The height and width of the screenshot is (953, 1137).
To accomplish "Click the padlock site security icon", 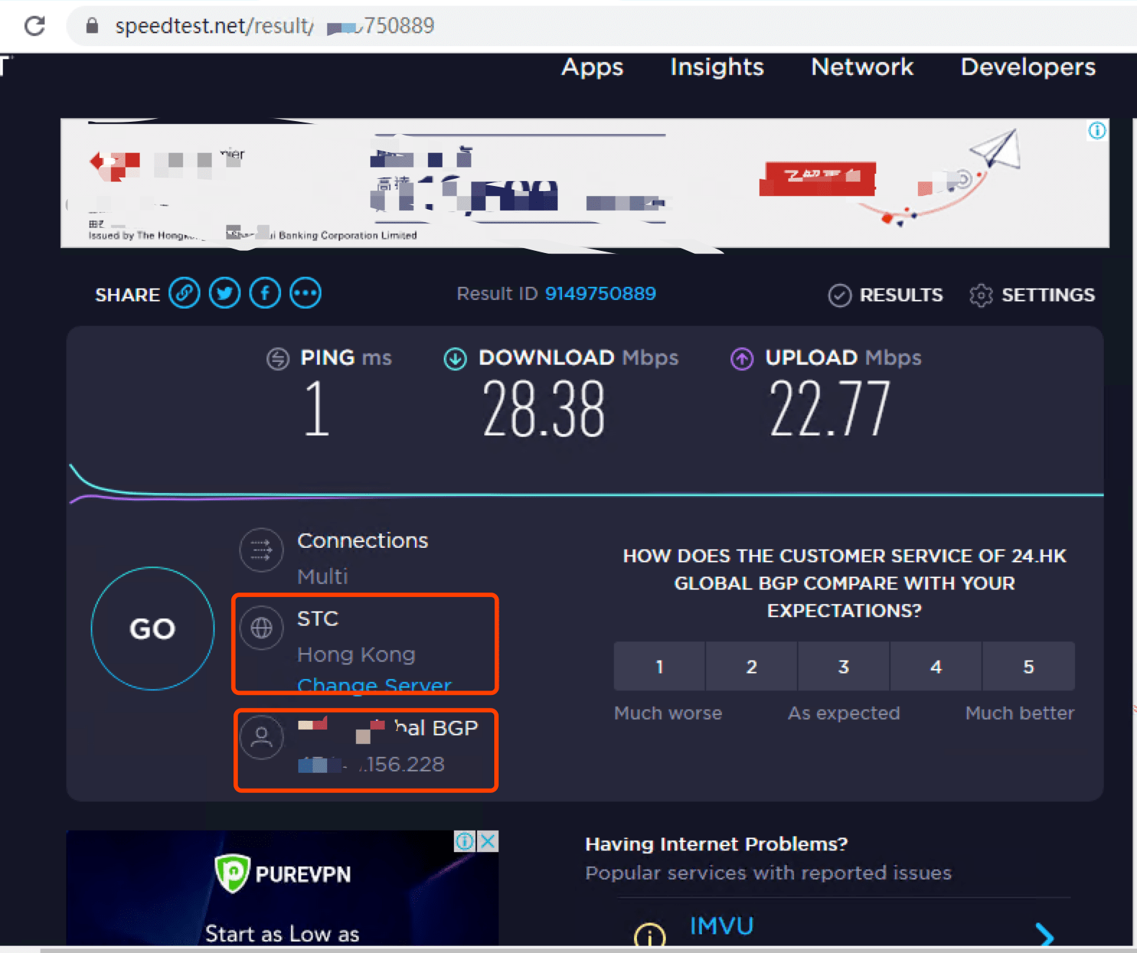I will 92,26.
